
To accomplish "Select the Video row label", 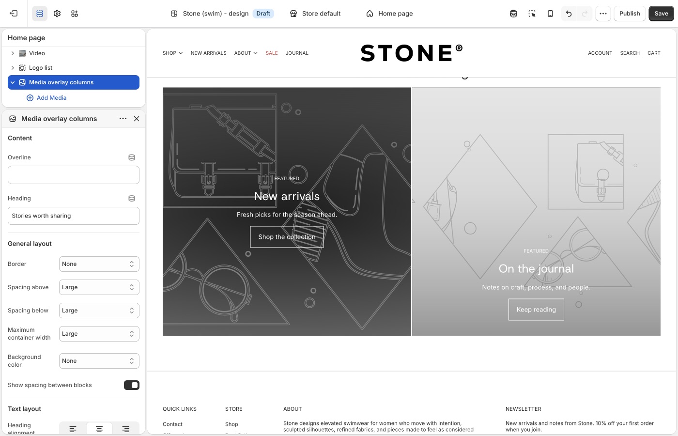I will tap(37, 53).
